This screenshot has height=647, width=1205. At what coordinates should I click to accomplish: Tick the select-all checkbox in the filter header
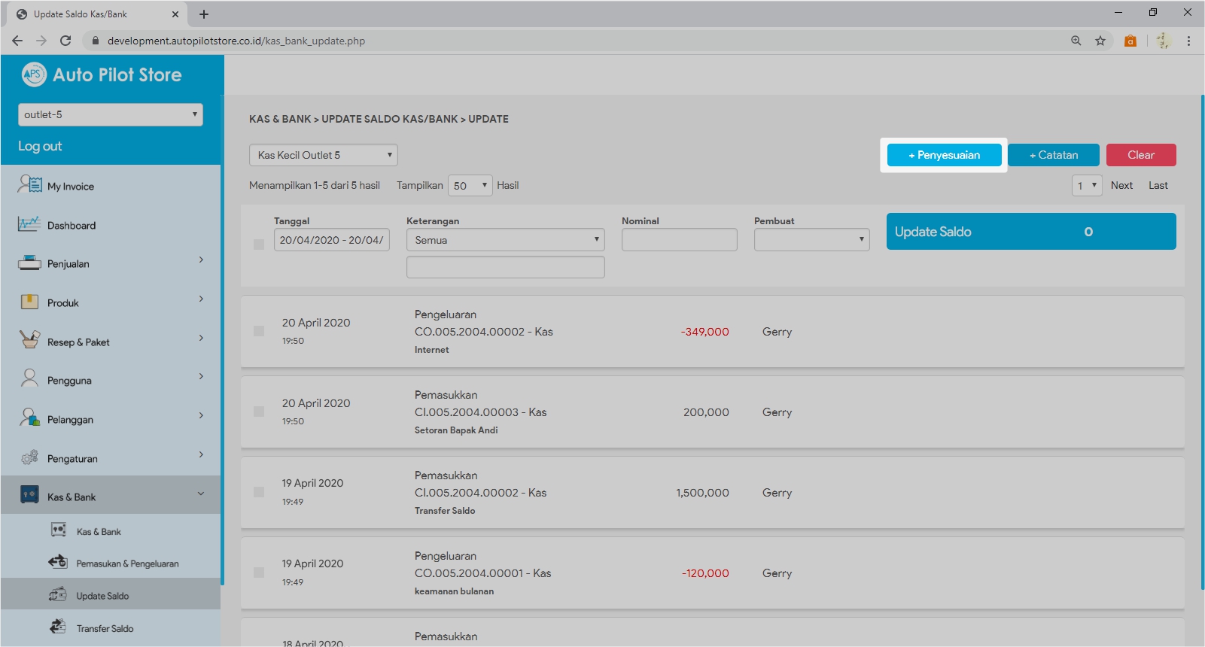pyautogui.click(x=259, y=245)
